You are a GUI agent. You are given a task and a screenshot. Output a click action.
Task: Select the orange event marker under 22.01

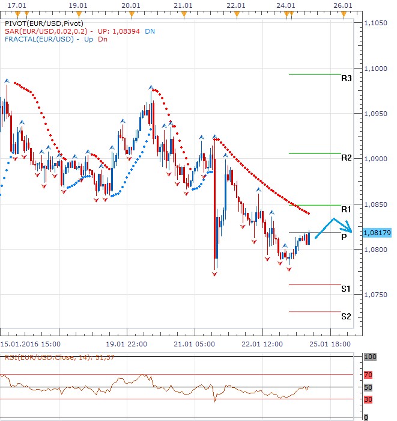click(x=236, y=15)
